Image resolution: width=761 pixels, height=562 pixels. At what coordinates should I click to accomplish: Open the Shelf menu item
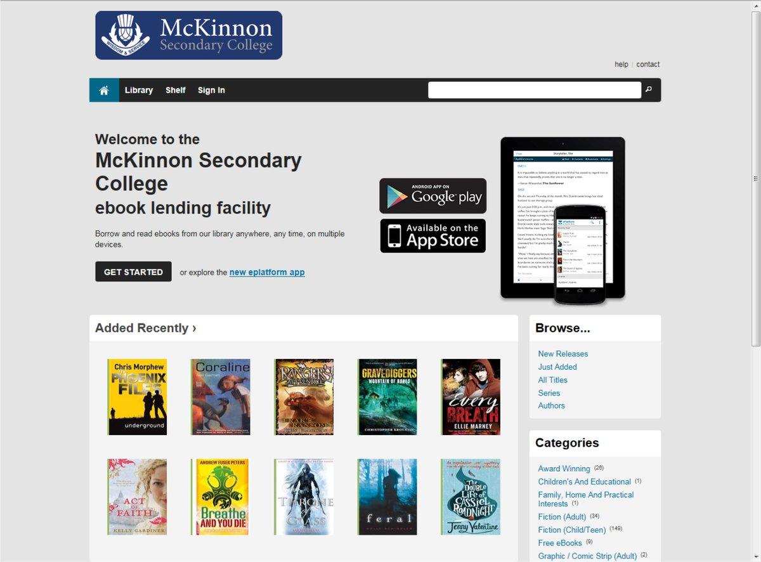click(x=176, y=90)
